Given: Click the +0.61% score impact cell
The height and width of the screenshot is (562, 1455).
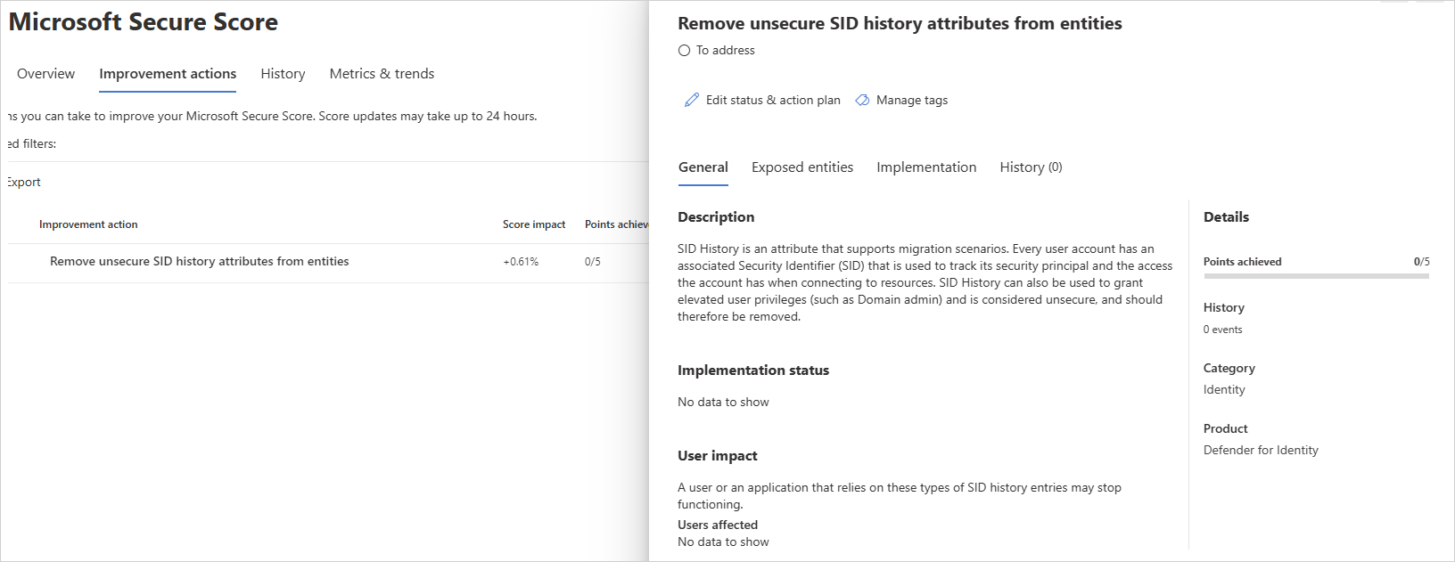Looking at the screenshot, I should coord(521,262).
